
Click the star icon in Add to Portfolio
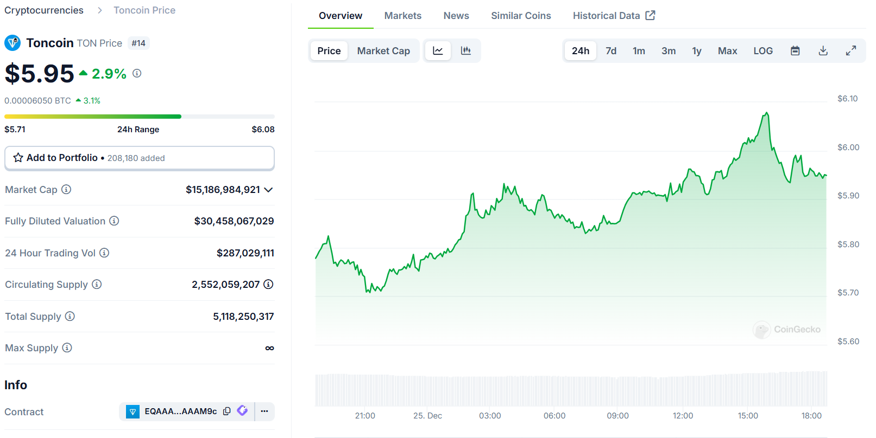tap(18, 158)
